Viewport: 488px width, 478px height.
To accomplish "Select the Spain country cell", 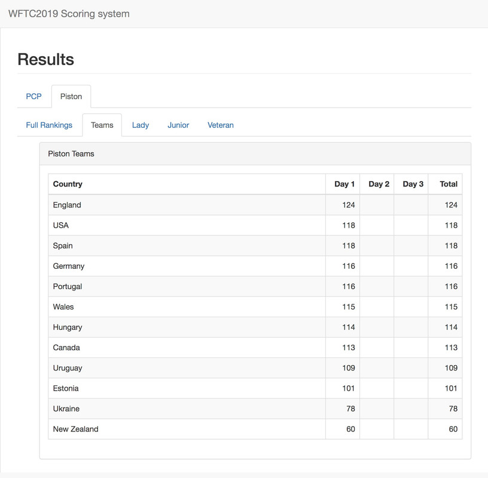I will click(187, 246).
